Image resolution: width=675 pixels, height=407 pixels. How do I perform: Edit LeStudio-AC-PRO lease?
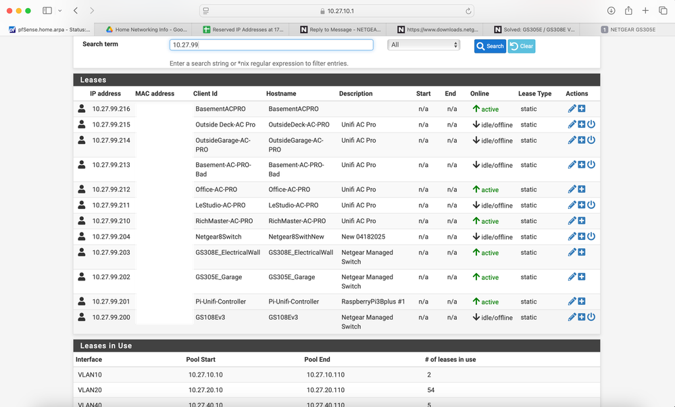[572, 206]
